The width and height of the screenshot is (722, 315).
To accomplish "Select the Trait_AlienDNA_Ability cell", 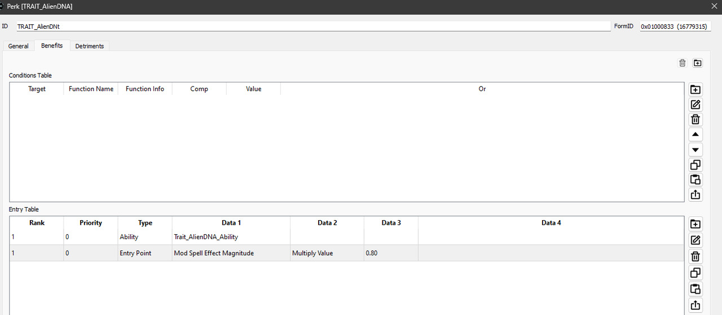I will 231,237.
